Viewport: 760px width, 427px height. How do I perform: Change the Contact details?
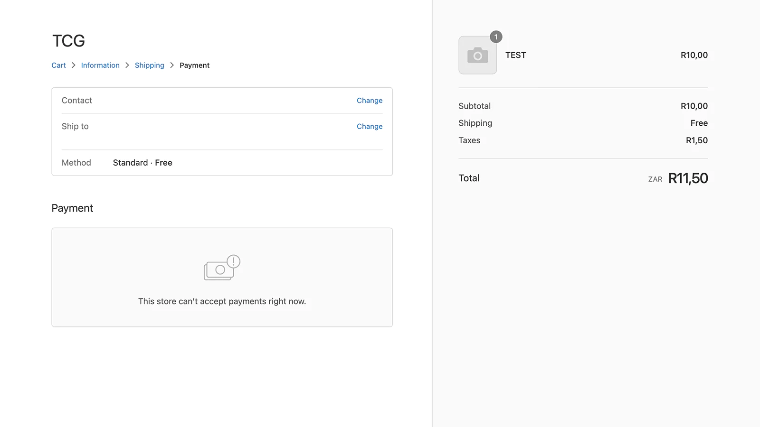point(369,101)
